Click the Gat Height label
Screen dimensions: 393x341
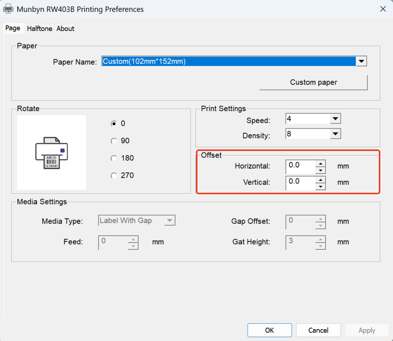251,242
